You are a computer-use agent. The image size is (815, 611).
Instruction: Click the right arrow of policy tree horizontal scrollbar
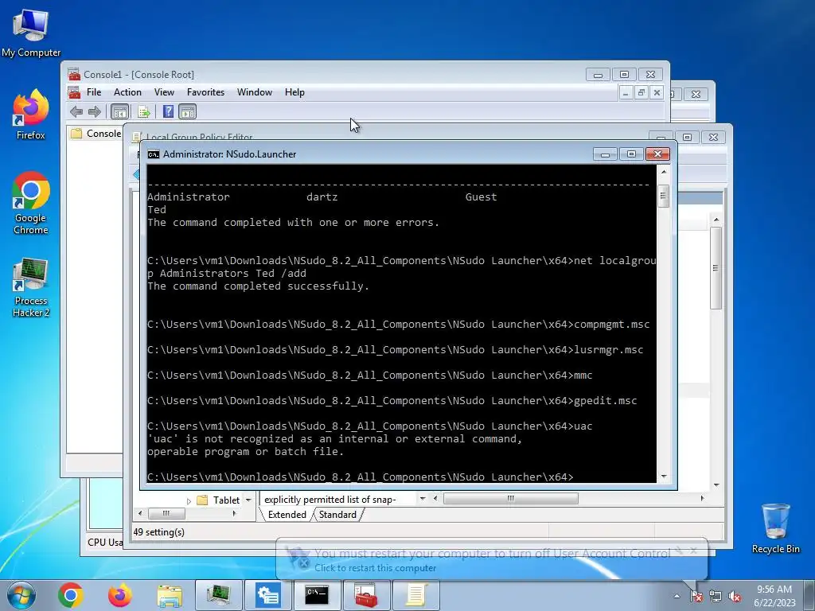(x=235, y=513)
